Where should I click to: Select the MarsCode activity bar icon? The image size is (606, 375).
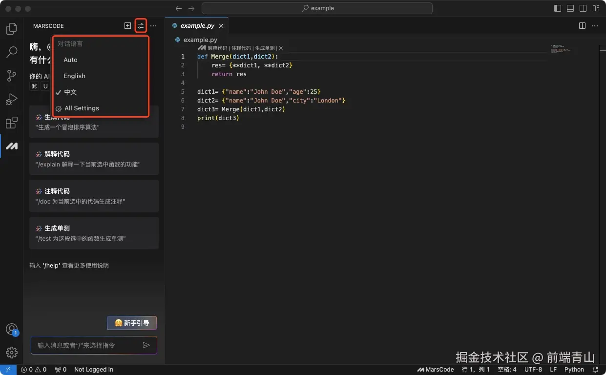[12, 146]
